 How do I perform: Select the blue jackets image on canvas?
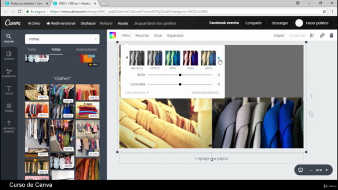[258, 123]
